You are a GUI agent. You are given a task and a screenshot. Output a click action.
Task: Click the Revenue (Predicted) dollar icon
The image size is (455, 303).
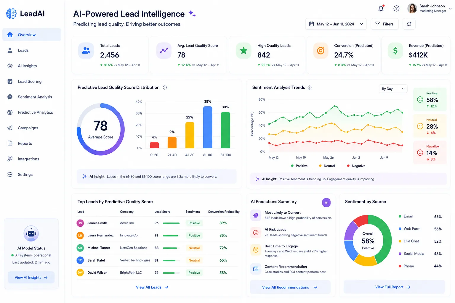tap(395, 51)
